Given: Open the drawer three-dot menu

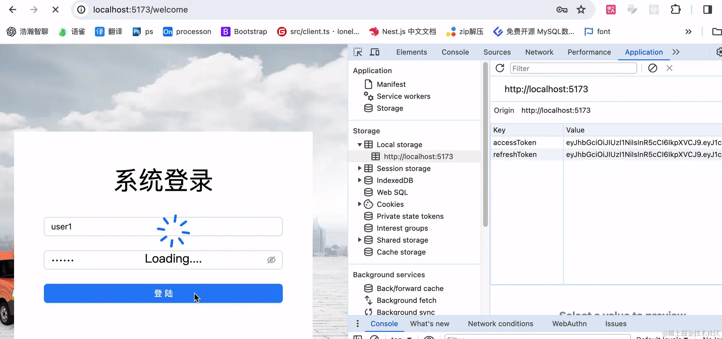Looking at the screenshot, I should (x=358, y=323).
